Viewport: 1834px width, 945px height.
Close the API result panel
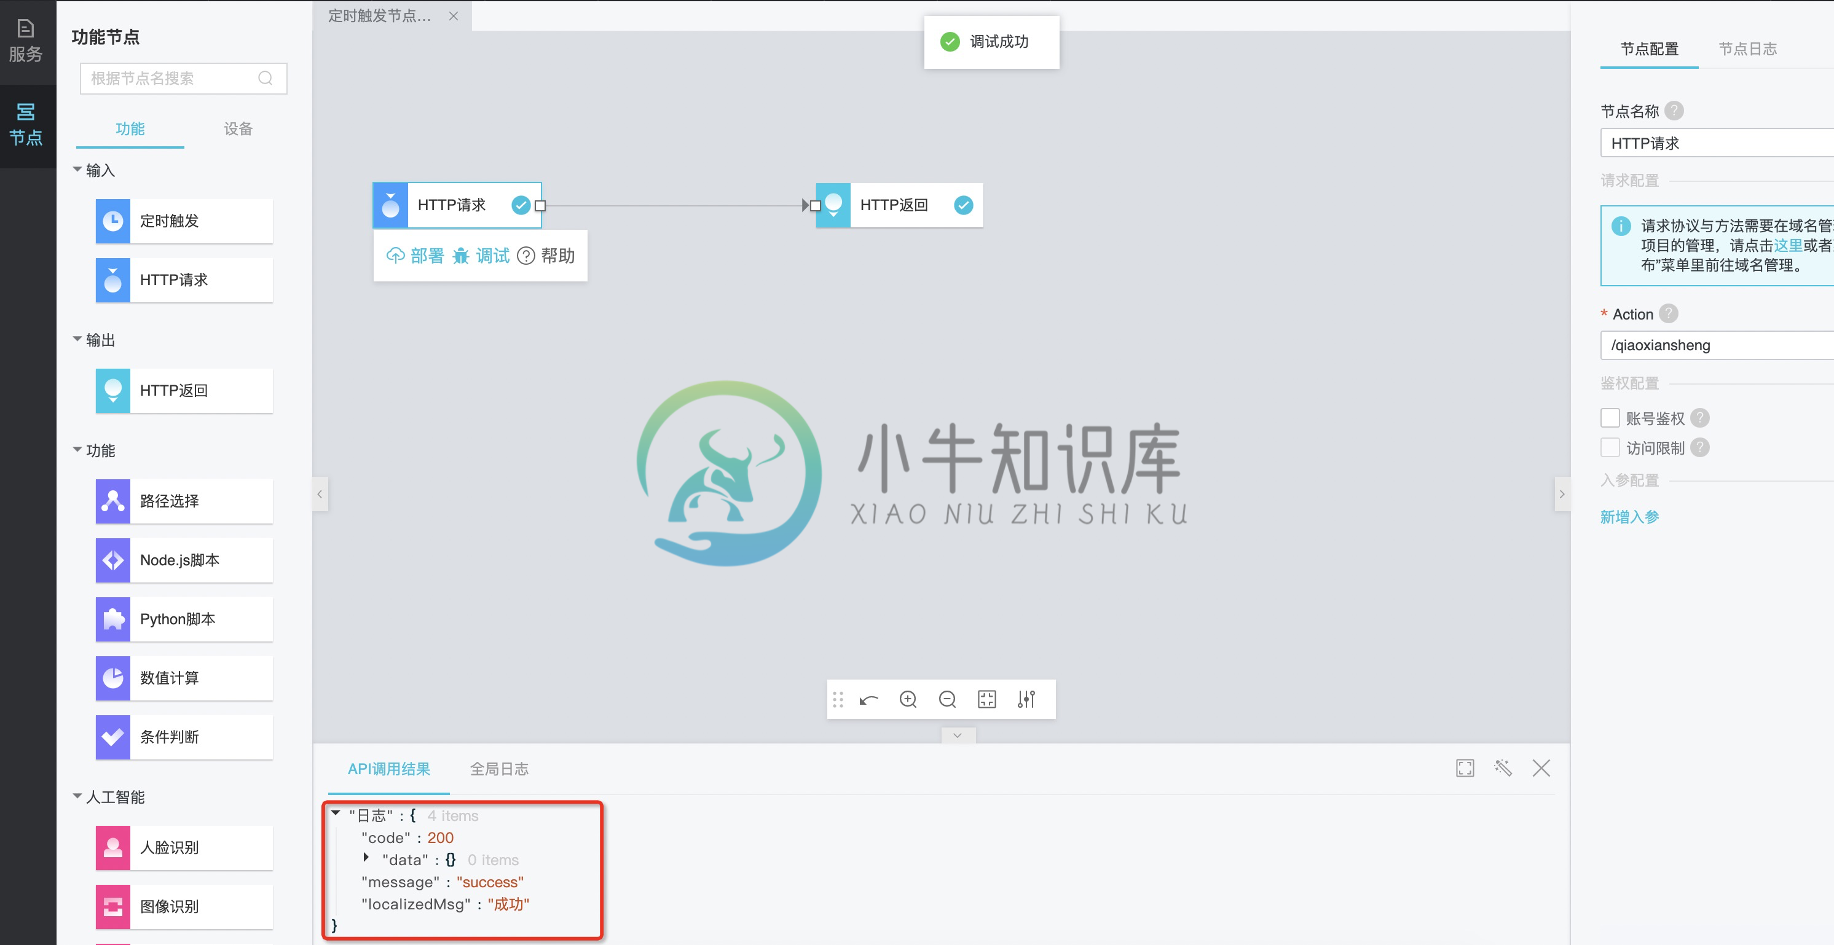[1541, 768]
